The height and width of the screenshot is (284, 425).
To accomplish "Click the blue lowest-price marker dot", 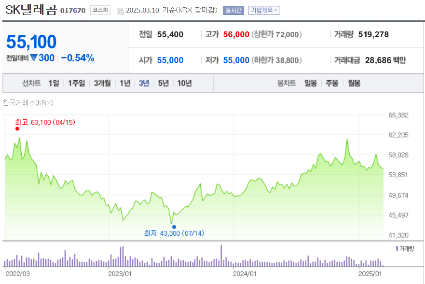I will 174,227.
